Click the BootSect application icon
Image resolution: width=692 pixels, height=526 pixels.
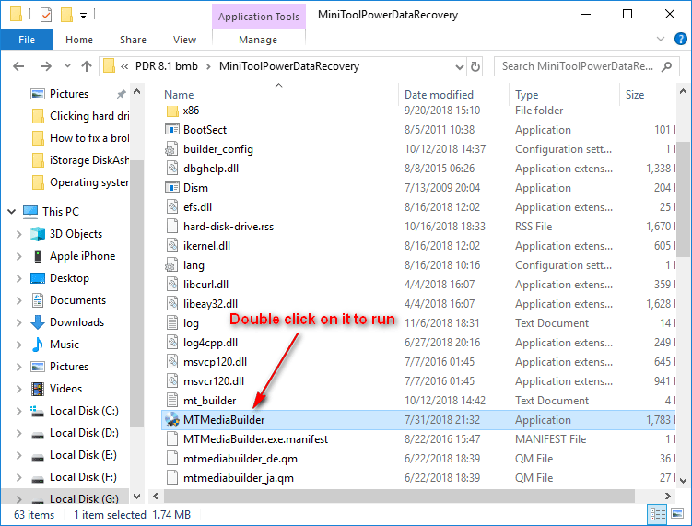(x=171, y=130)
